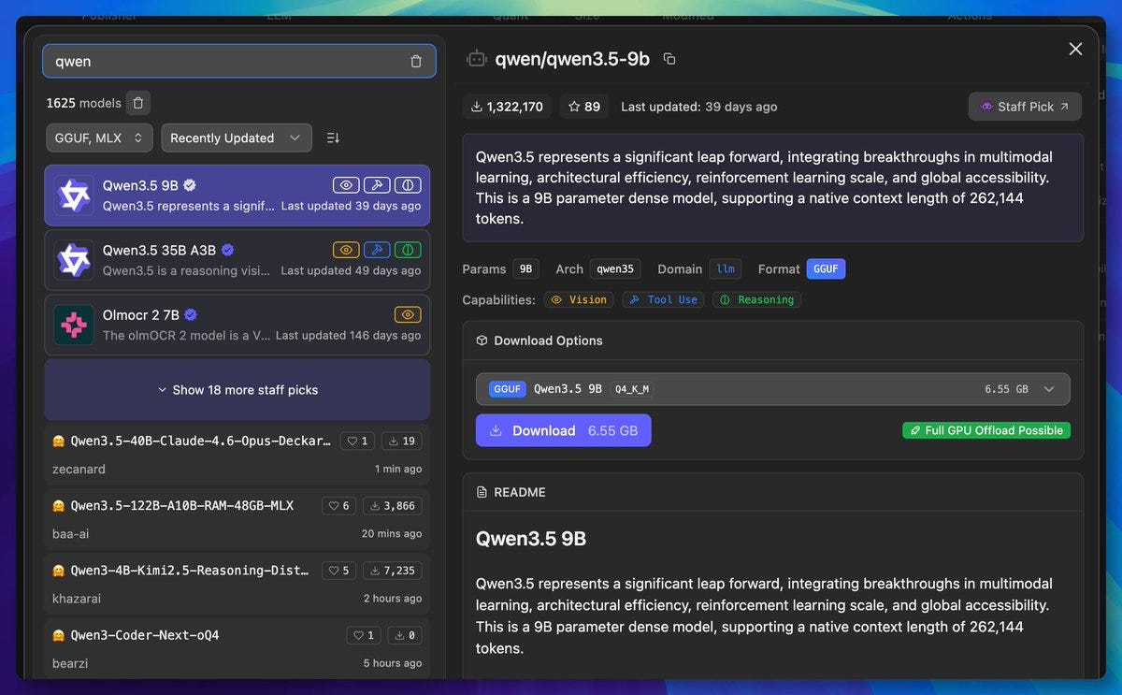The height and width of the screenshot is (695, 1122).
Task: Click the 89 stars badge
Action: 584,107
